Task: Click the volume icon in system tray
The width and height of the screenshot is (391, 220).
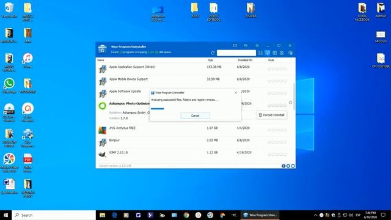Action: [351, 215]
